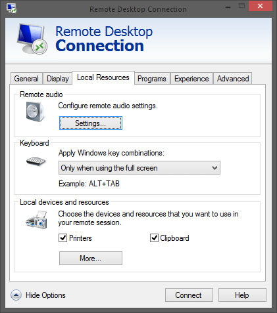Image resolution: width=277 pixels, height=313 pixels.
Task: Open remote audio Settings button
Action: click(x=91, y=123)
